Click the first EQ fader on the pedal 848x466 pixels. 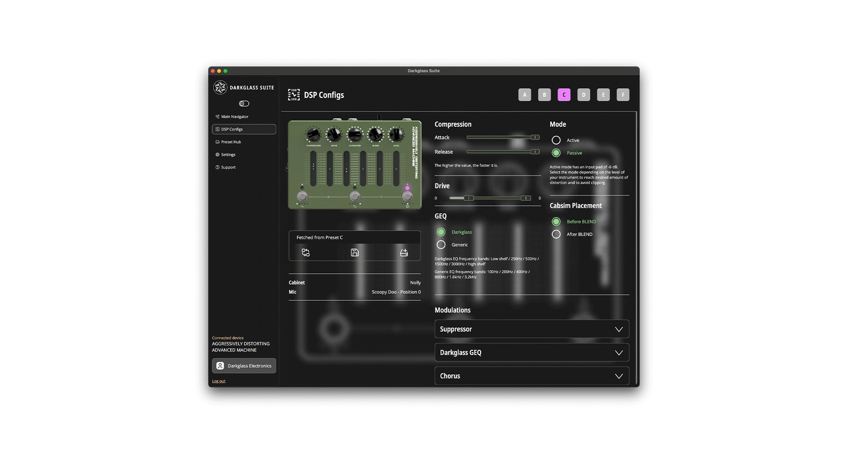[x=313, y=168]
